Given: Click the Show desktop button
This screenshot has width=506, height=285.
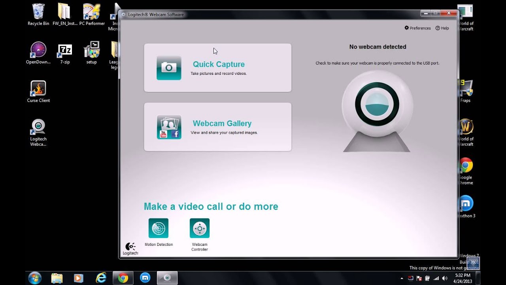Looking at the screenshot, I should 478,278.
